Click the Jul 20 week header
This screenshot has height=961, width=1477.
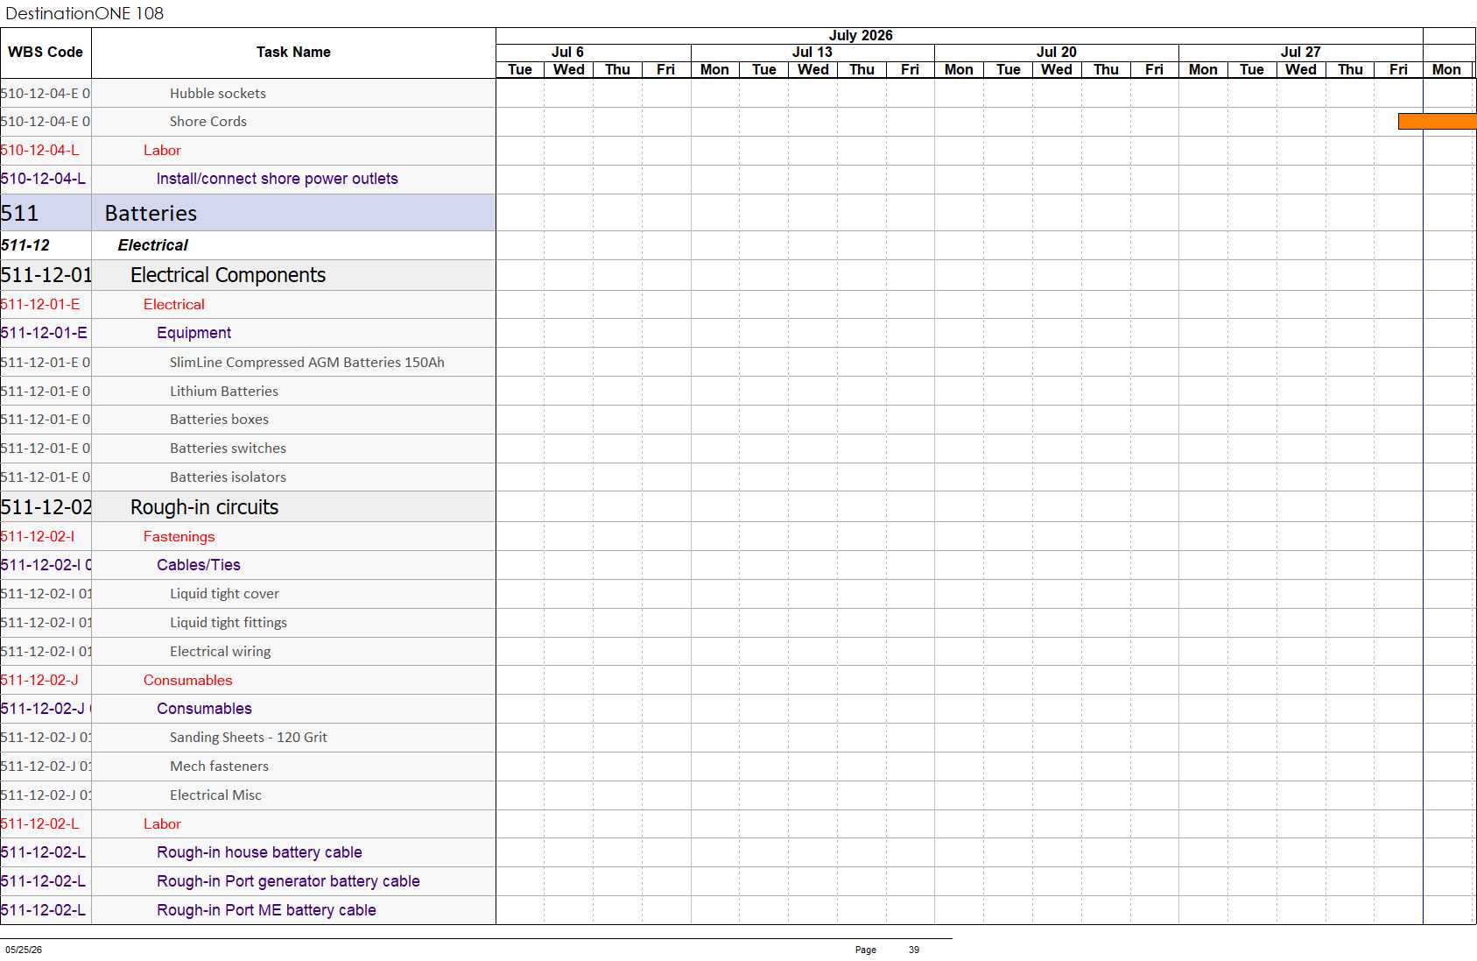tap(1057, 53)
